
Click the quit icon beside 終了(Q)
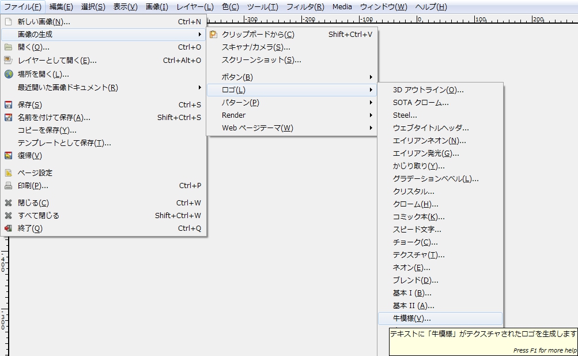[9, 228]
